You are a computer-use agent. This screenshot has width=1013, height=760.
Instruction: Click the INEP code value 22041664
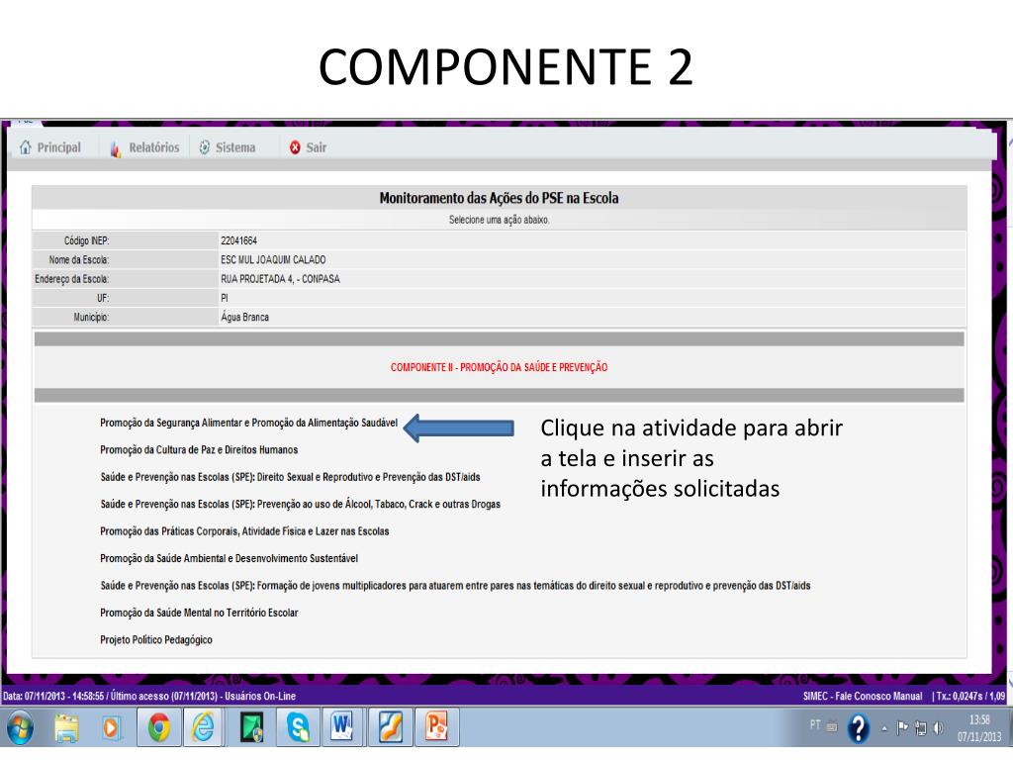click(239, 240)
